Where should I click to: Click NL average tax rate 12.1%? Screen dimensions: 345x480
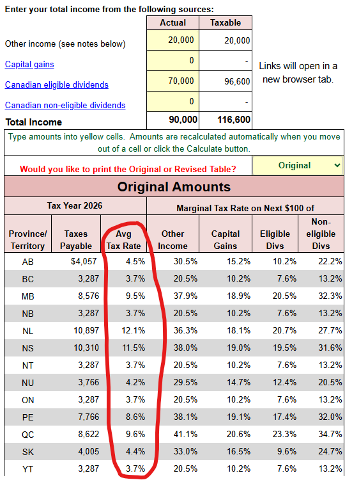coord(134,330)
